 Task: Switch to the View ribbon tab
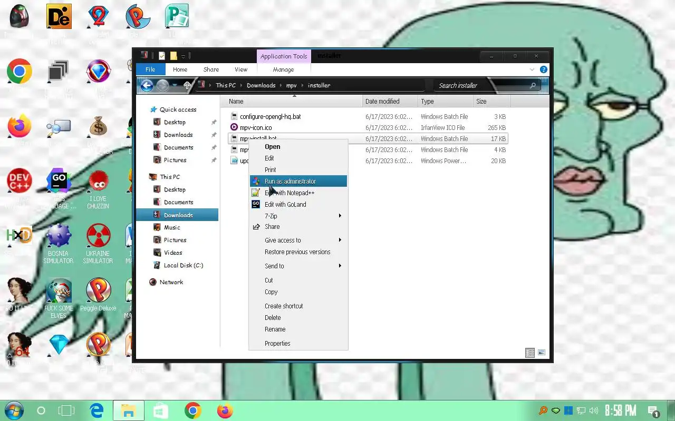pyautogui.click(x=241, y=69)
